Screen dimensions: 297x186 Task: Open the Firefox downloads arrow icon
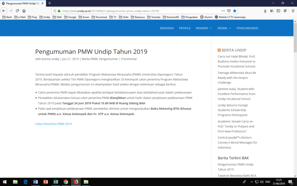pos(265,11)
